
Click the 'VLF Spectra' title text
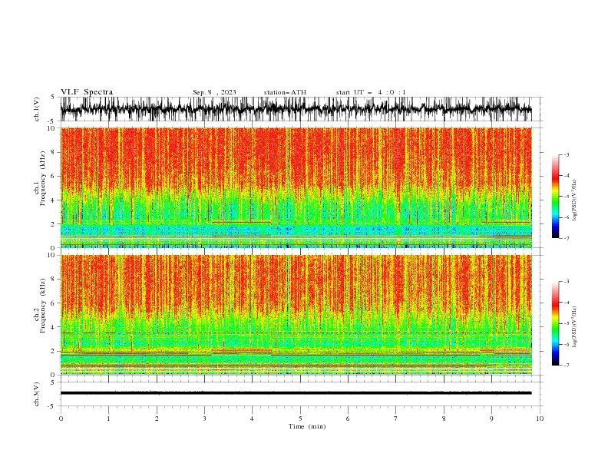click(x=87, y=92)
